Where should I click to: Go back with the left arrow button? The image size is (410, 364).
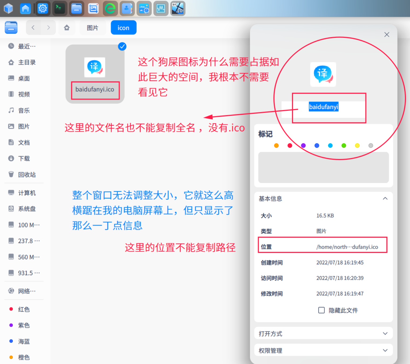click(33, 28)
